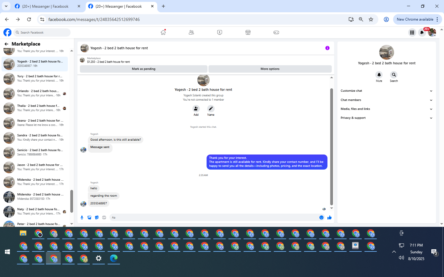Click the conversation scrollbar thumb

coord(331,147)
